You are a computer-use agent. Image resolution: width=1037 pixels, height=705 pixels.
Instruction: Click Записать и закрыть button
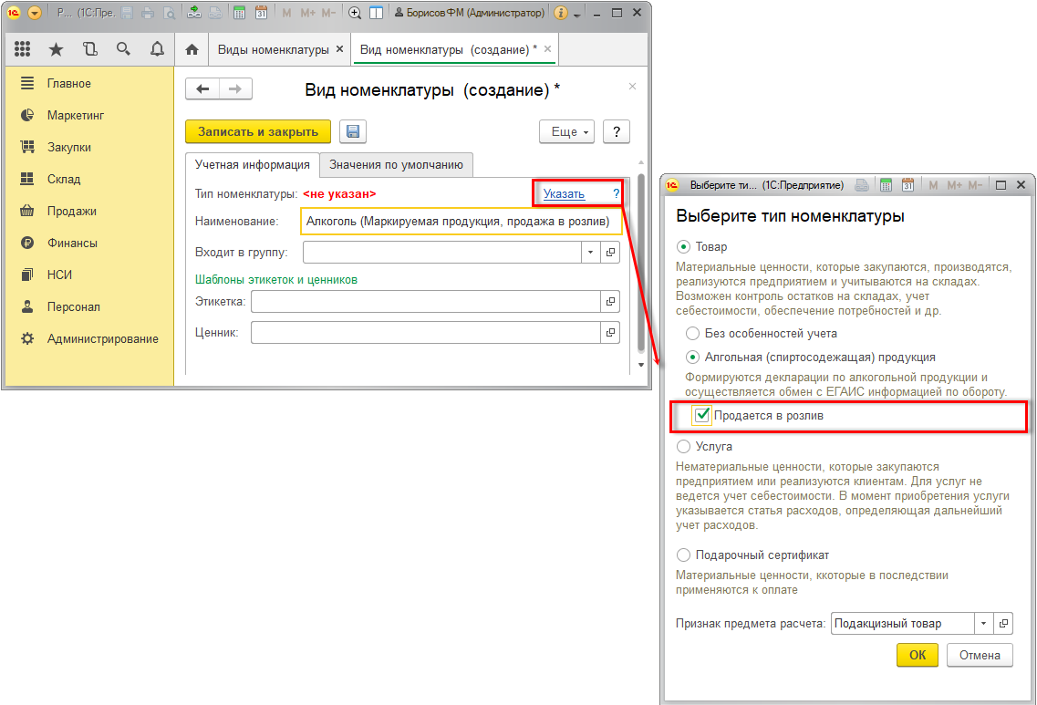258,131
